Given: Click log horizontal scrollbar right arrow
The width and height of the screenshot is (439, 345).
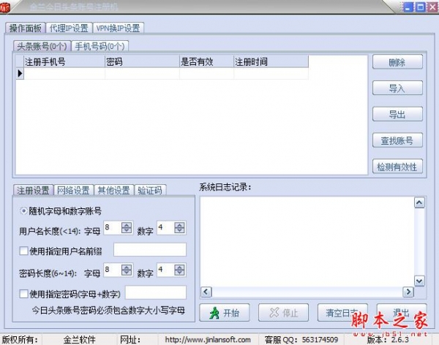Looking at the screenshot, I should pos(408,292).
